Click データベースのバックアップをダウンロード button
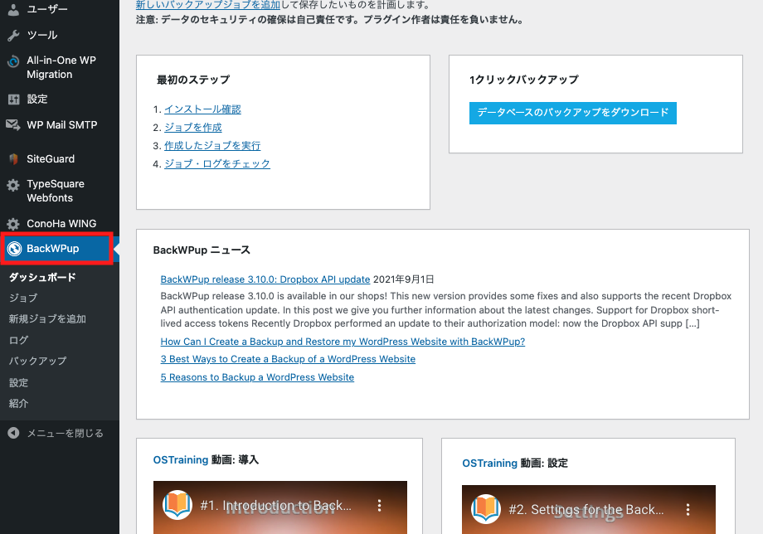Screen dimensions: 763x534 [x=573, y=113]
